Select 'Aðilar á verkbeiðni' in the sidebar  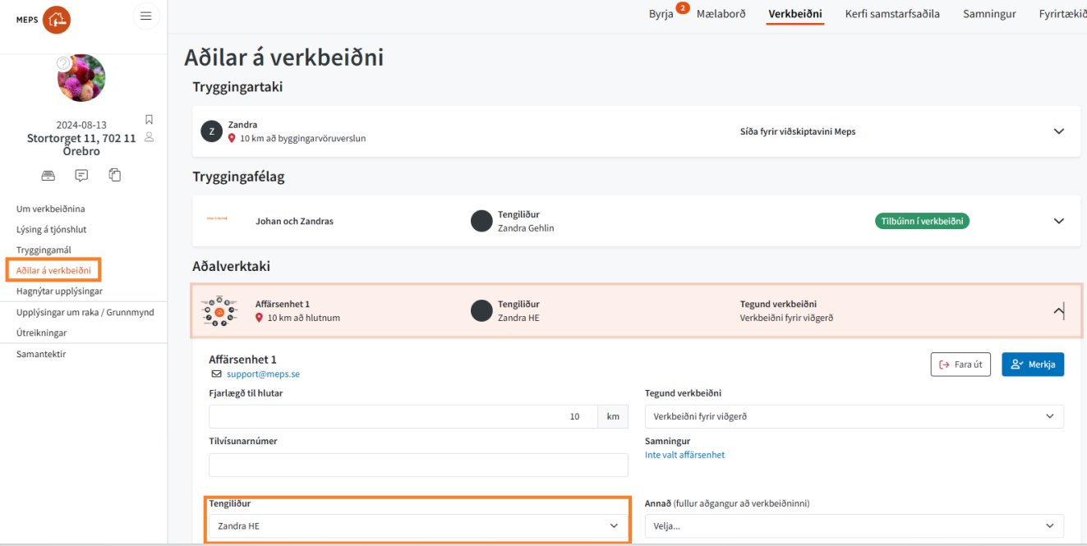pos(53,270)
